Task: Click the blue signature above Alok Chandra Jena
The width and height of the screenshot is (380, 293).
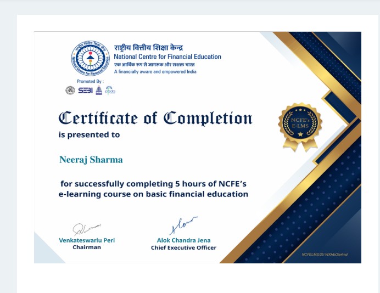Action: point(183,226)
